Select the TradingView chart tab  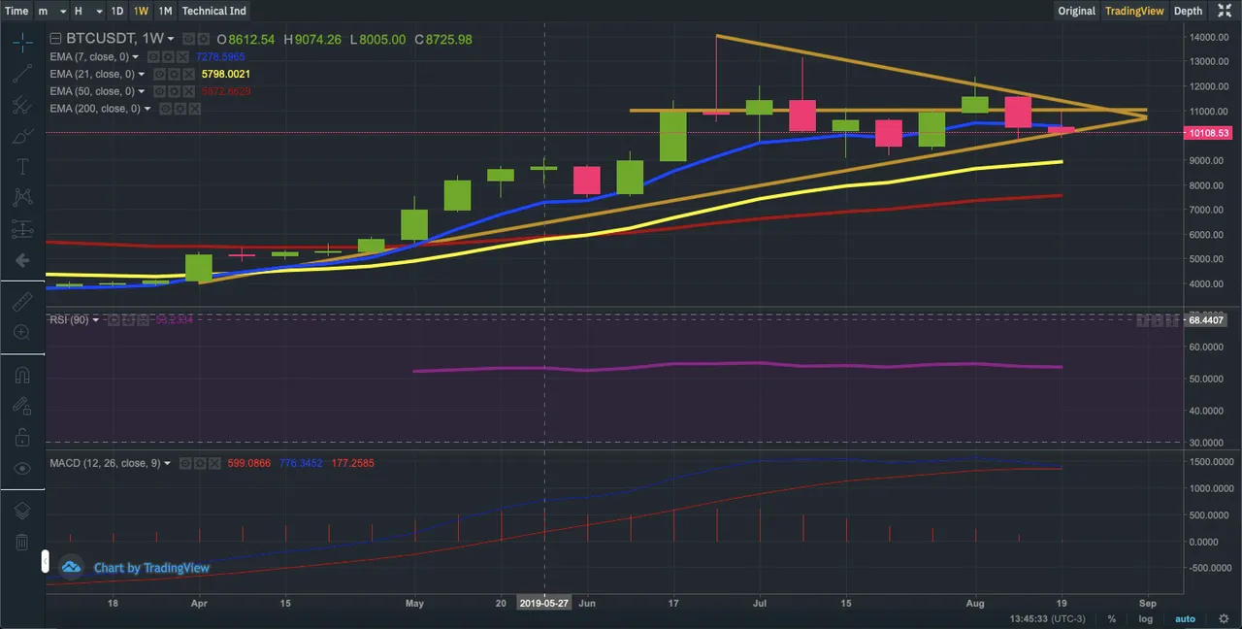point(1133,11)
